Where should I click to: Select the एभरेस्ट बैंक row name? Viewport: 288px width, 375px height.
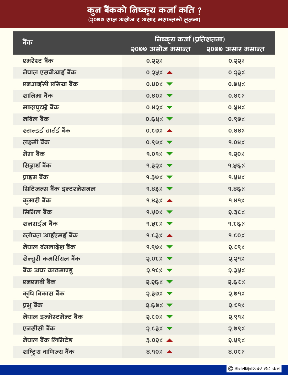point(38,61)
